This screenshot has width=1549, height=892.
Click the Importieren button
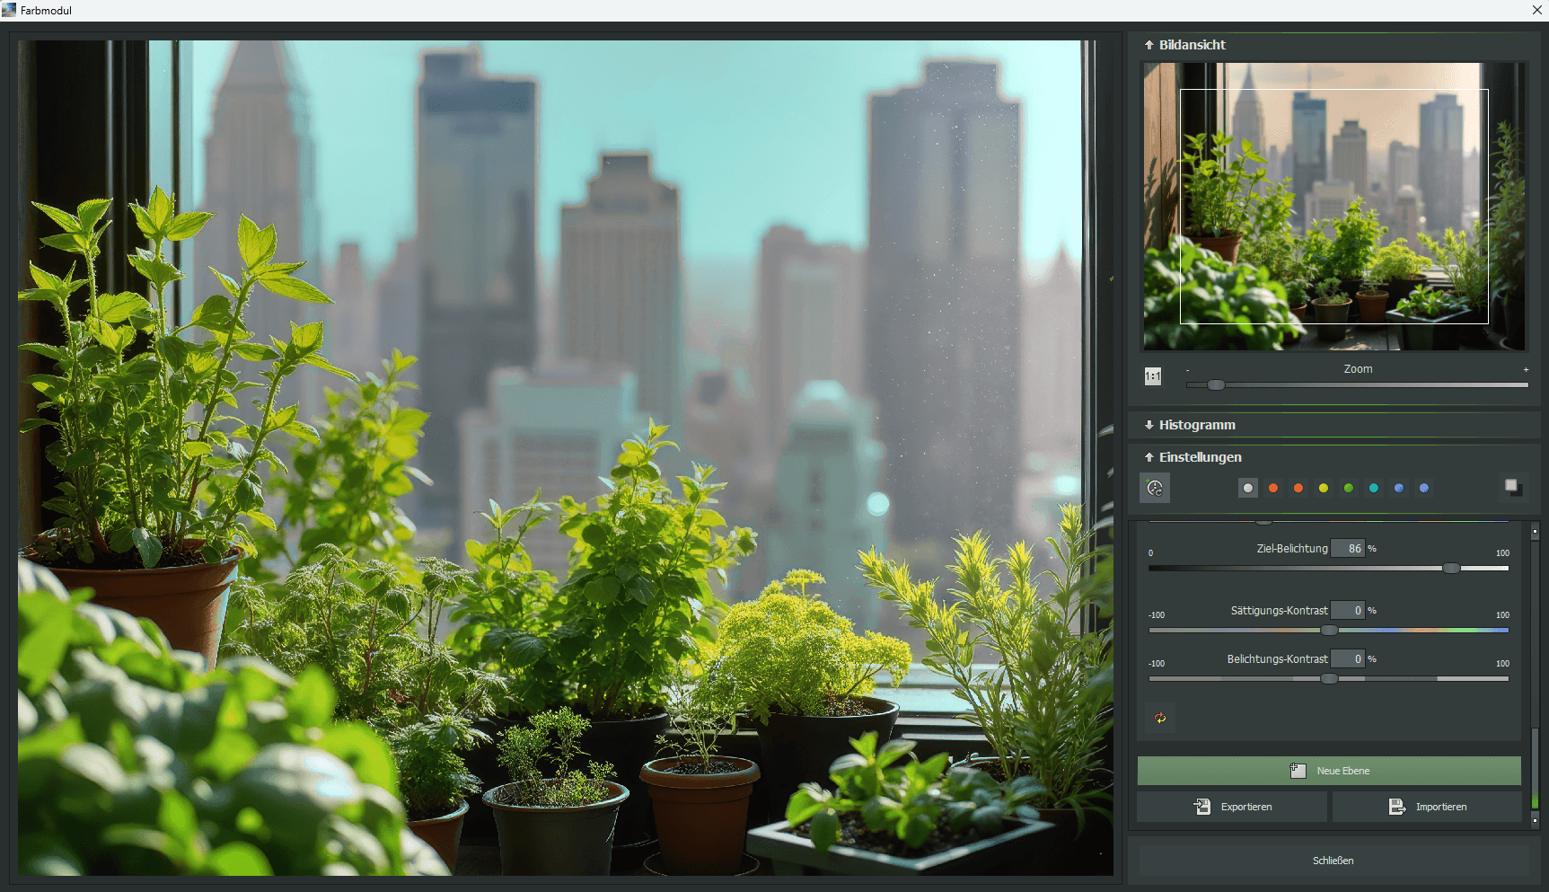tap(1427, 807)
